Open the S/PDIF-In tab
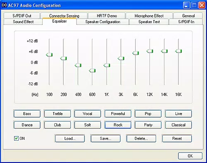 186,22
